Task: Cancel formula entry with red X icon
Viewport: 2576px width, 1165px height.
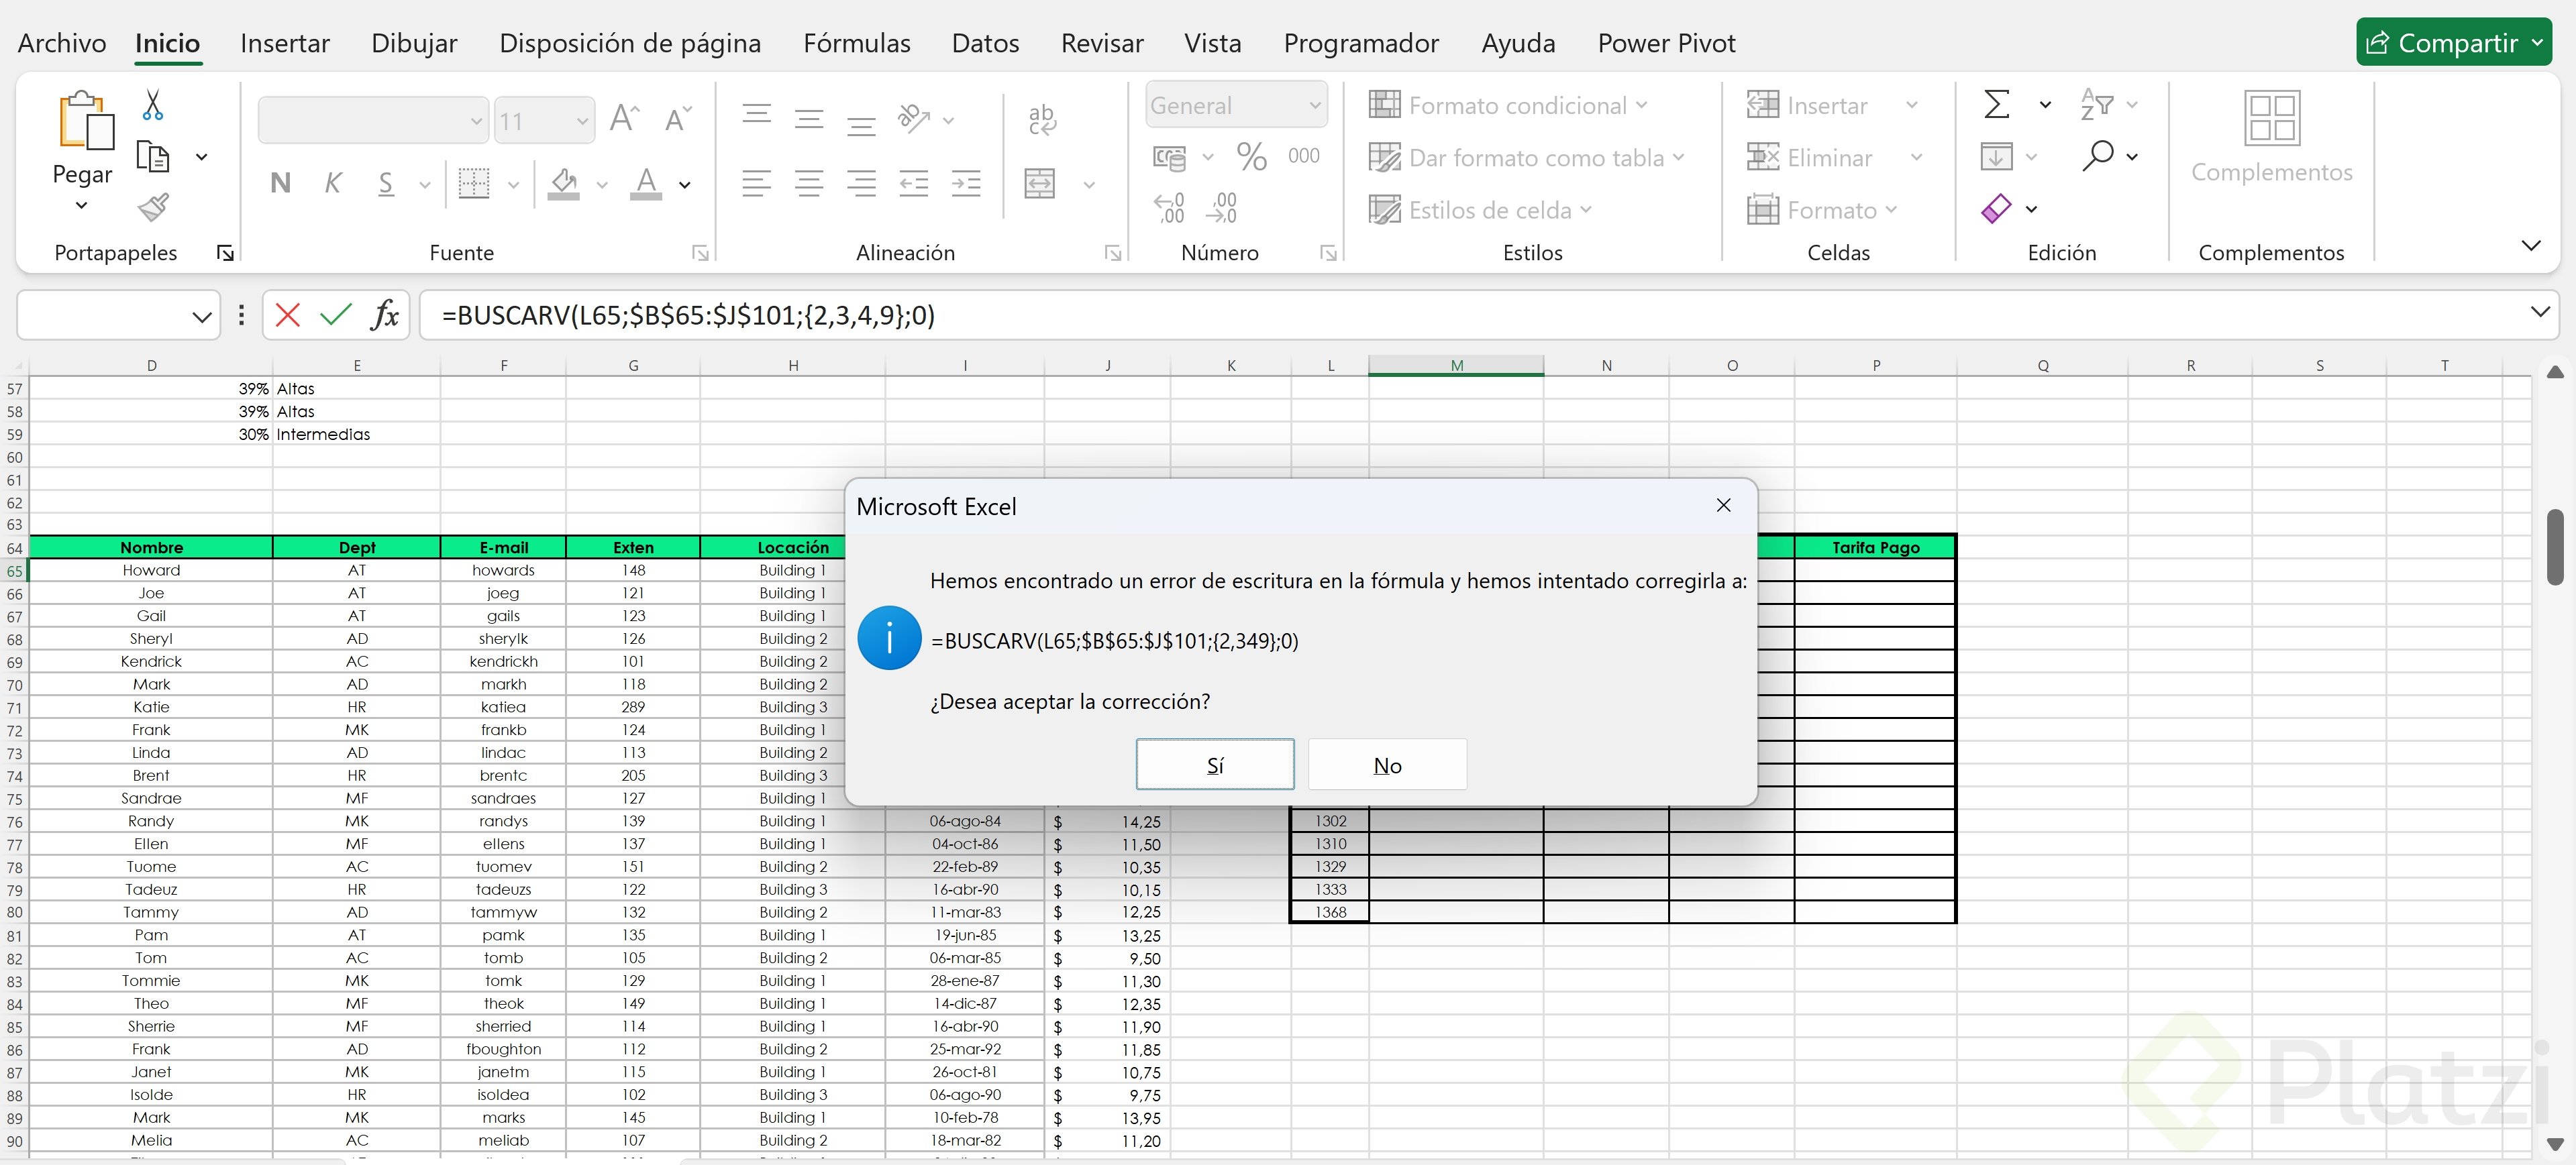Action: coord(288,316)
